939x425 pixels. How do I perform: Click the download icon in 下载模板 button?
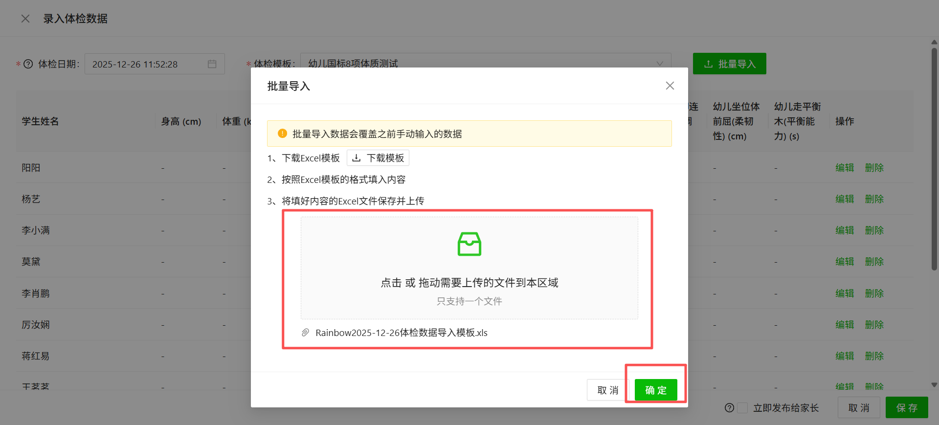tap(357, 158)
